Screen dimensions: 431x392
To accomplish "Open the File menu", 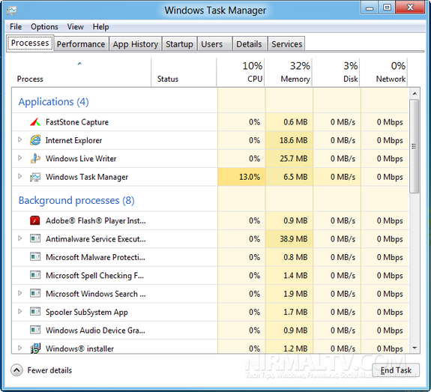I will click(16, 27).
